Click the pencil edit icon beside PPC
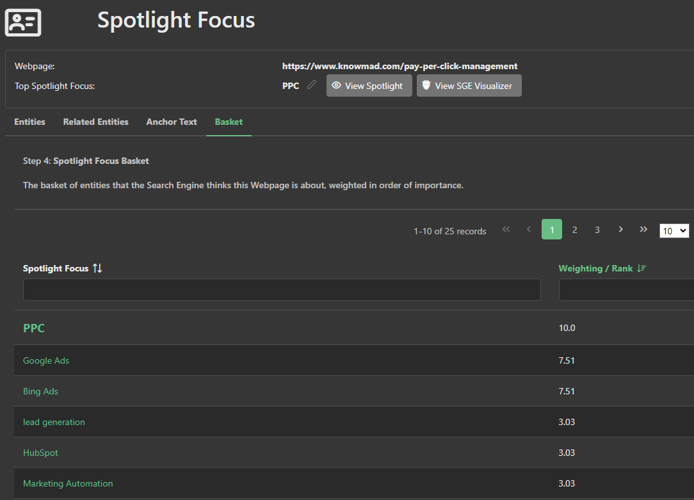The image size is (694, 500). [x=312, y=85]
